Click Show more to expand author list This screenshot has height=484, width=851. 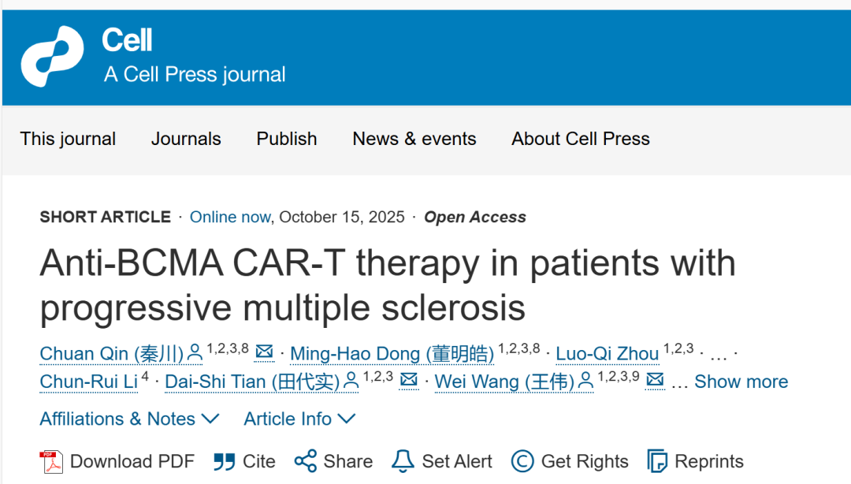pos(741,382)
